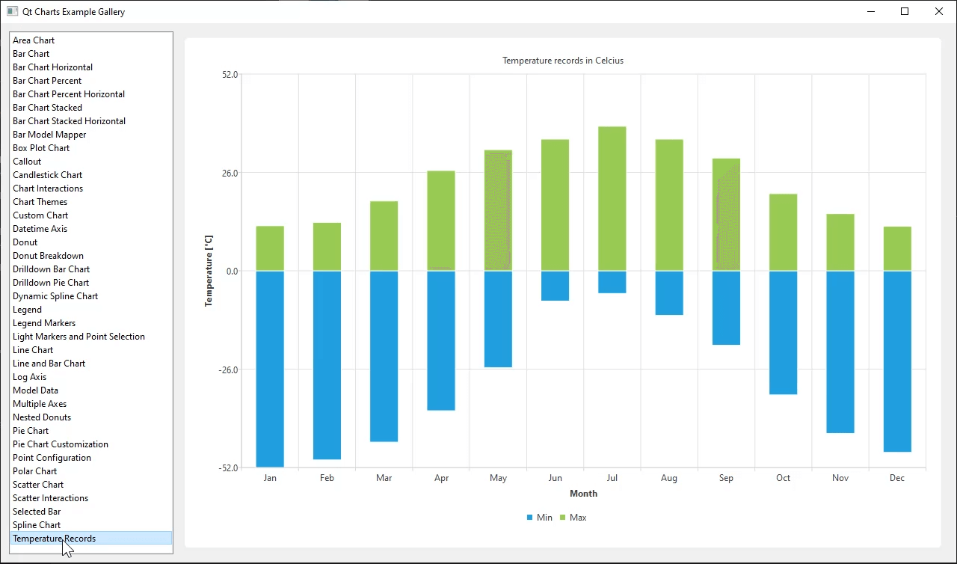Open the Box Plot Chart example
957x564 pixels.
[41, 147]
